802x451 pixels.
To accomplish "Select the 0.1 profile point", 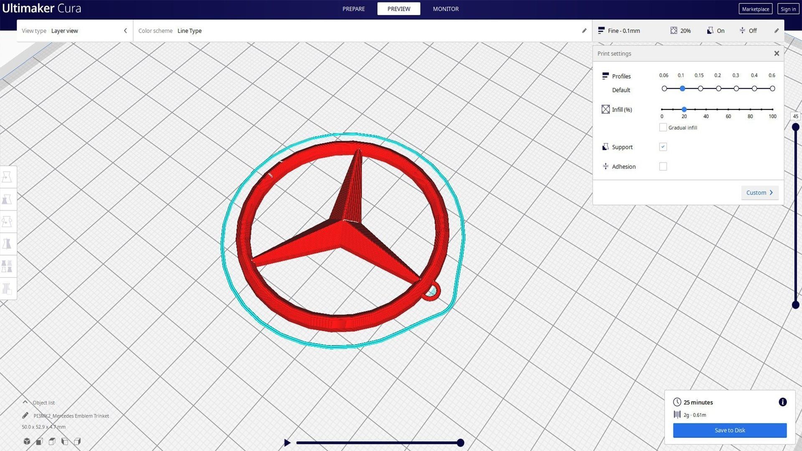I will (683, 89).
